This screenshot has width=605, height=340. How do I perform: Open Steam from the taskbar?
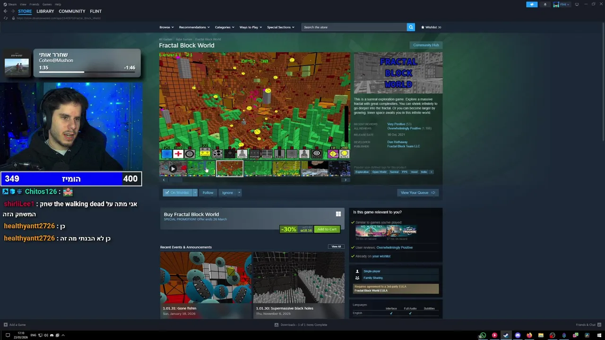[x=506, y=335]
